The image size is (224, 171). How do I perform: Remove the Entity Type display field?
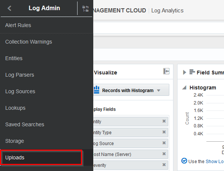click(164, 132)
